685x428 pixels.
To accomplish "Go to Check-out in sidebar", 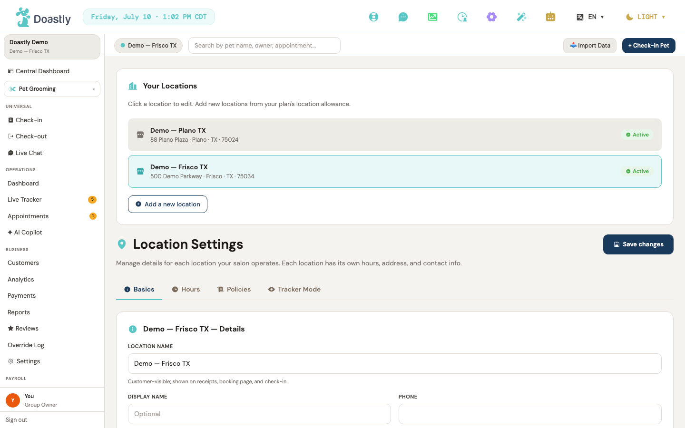I will 52,136.
